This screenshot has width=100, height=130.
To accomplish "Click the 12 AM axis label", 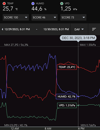I will [x=15, y=129].
